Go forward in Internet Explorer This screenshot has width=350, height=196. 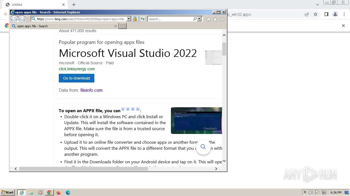22,19
